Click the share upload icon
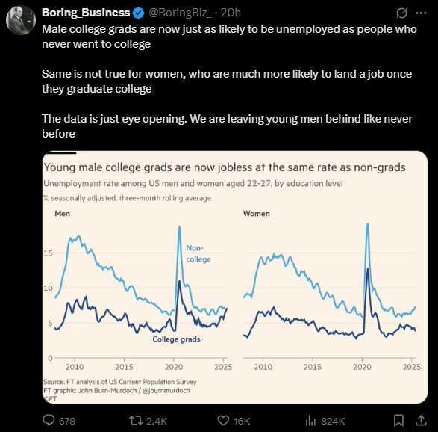Screen dimensions: 438x432 (x=421, y=420)
